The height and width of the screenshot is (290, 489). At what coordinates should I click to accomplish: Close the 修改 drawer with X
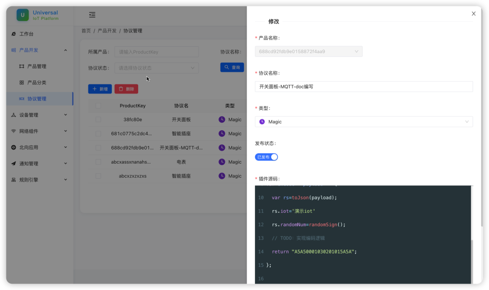[474, 14]
